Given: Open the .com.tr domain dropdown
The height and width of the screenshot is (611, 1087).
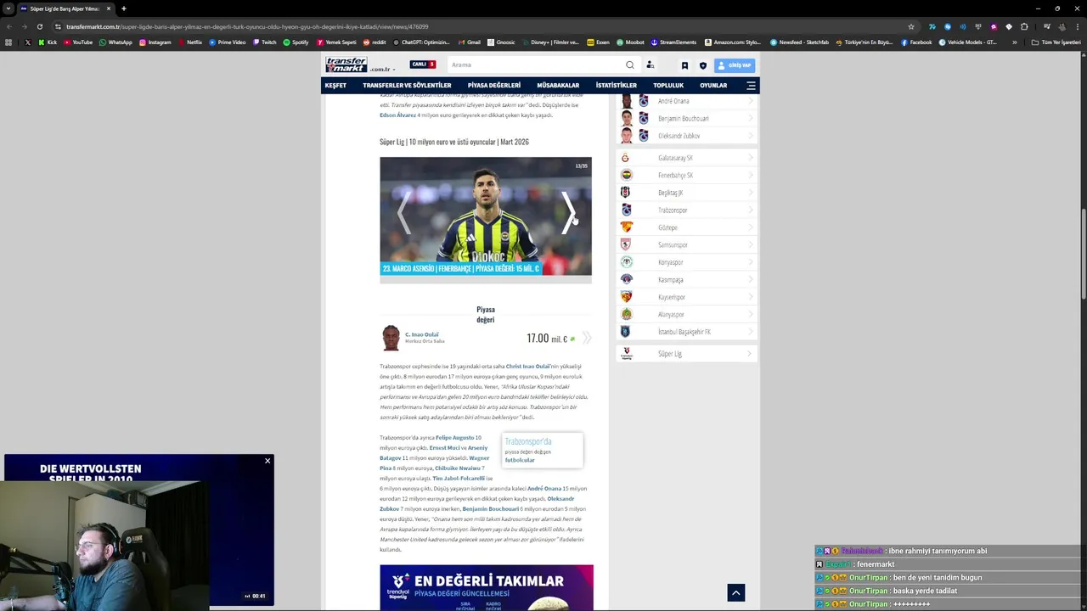Looking at the screenshot, I should (382, 70).
